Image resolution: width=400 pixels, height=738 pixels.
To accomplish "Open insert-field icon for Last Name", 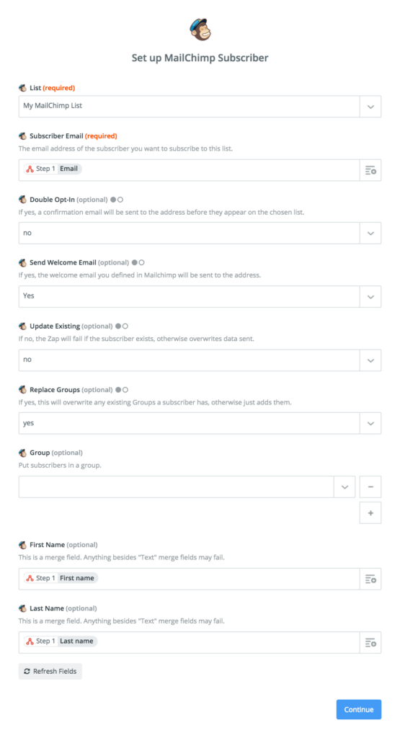I will tap(370, 642).
